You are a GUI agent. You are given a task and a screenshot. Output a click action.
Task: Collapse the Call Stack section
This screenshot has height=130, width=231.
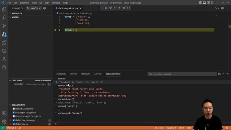17,81
